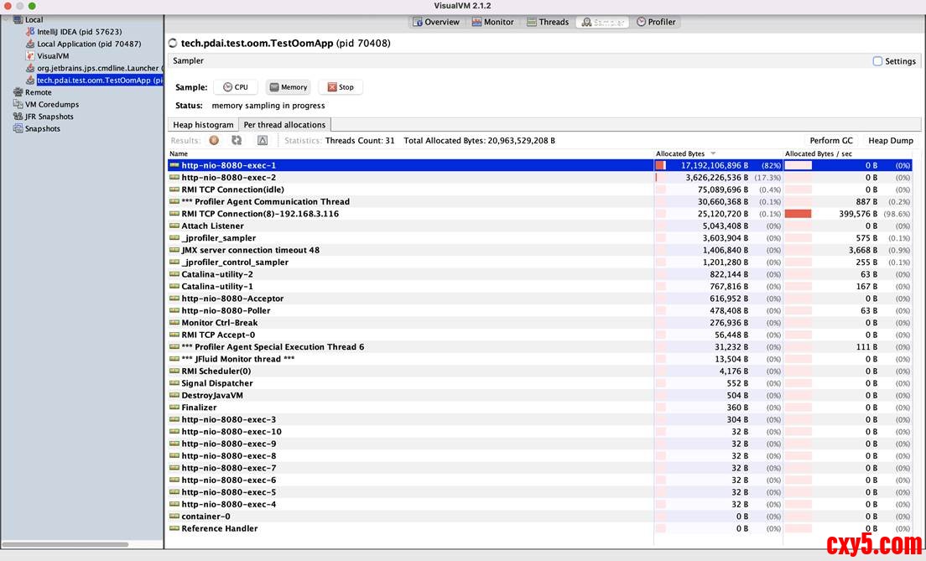Screen dimensions: 926x561
Task: Click the JFR Snapshots icon
Action: click(x=18, y=117)
